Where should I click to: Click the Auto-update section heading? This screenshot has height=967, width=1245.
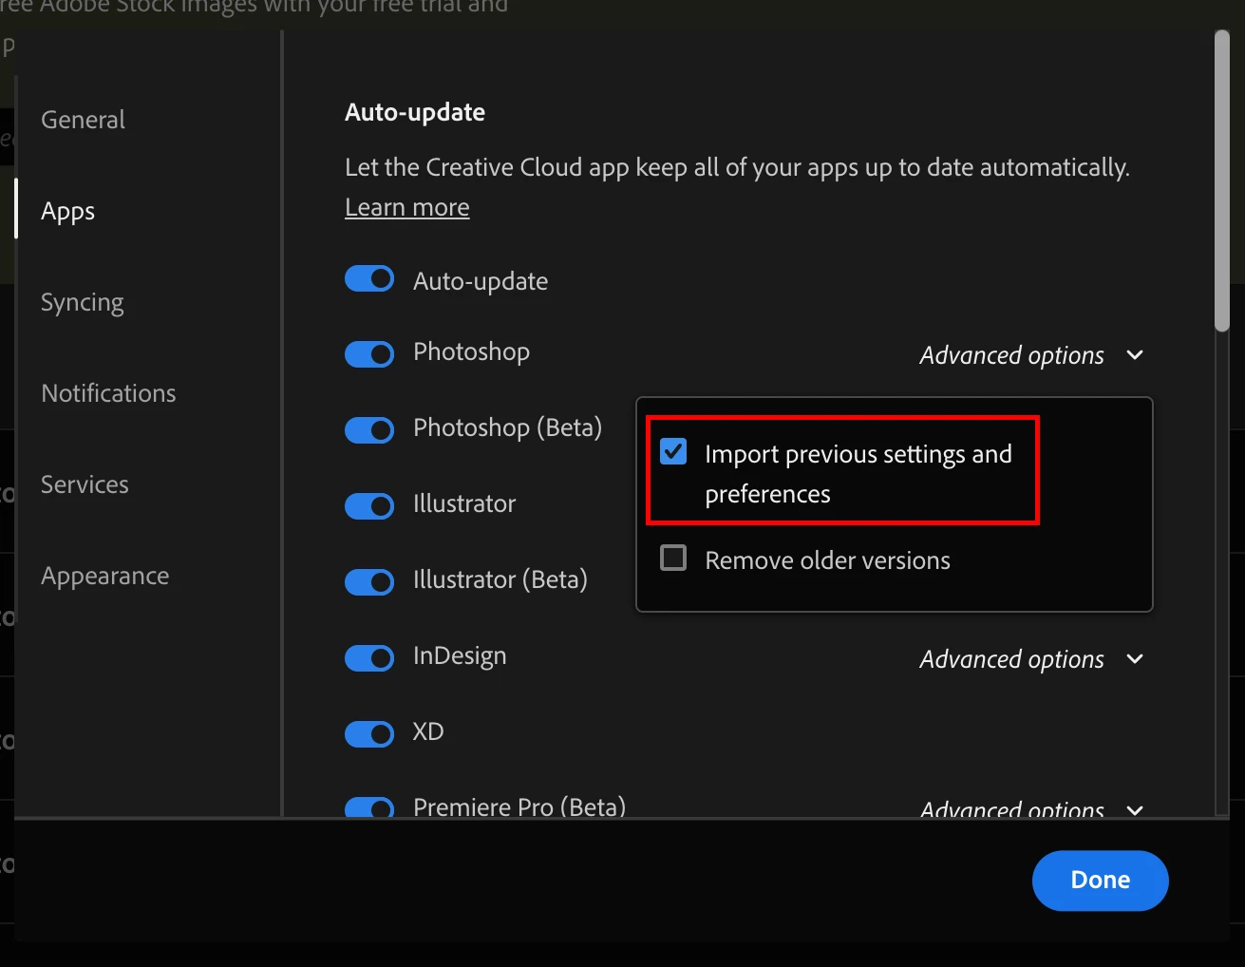[415, 112]
